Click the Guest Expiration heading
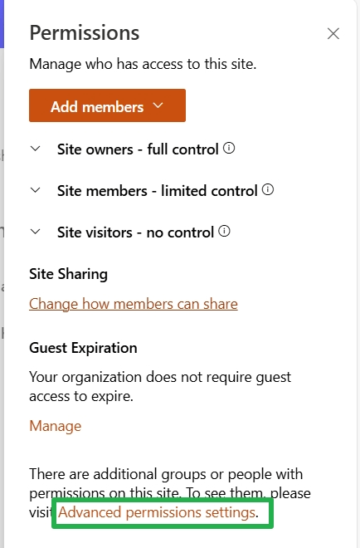The width and height of the screenshot is (360, 548). 83,348
